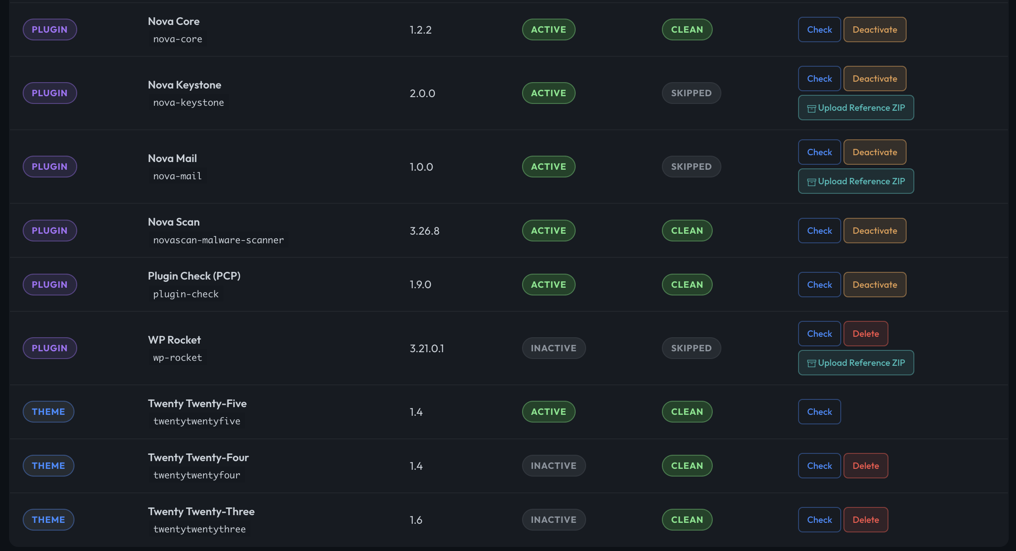
Task: Open the SKIPPED status indicator for Nova Keystone
Action: (691, 93)
